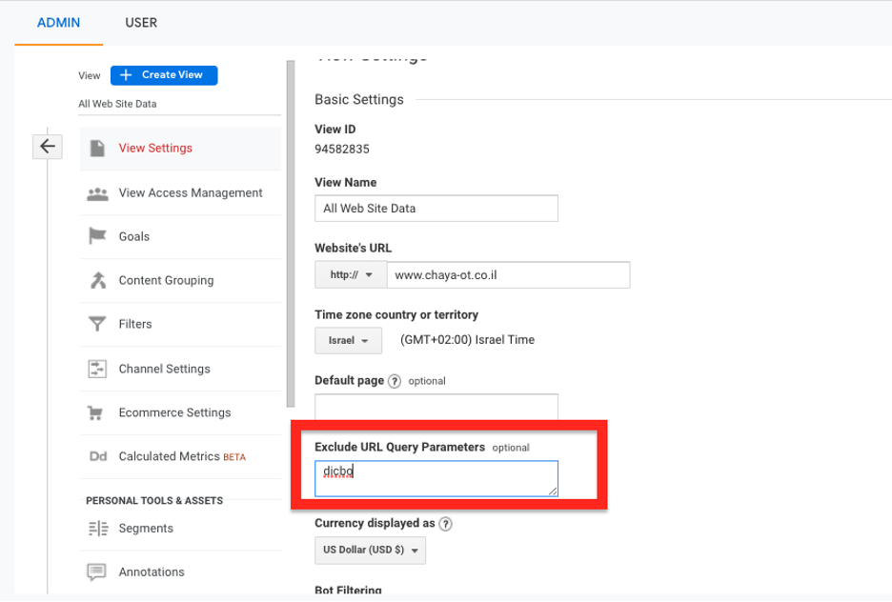Open help for Default page field

click(395, 381)
